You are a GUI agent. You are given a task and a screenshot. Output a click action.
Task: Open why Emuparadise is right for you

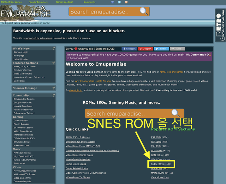[93, 81]
